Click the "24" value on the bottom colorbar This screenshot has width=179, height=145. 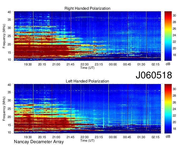[x=174, y=109]
